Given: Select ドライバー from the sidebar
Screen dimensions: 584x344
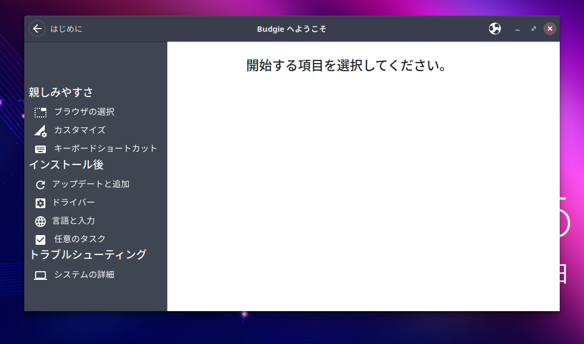Looking at the screenshot, I should click(73, 202).
